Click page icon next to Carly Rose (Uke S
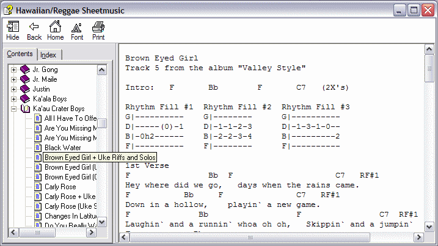Screen dimensions: 438x246 38,206
